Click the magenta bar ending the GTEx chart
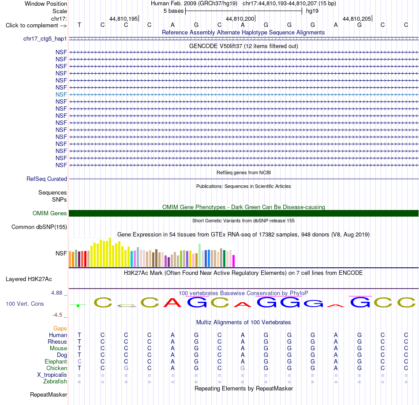419x405 pixels. tap(234, 261)
